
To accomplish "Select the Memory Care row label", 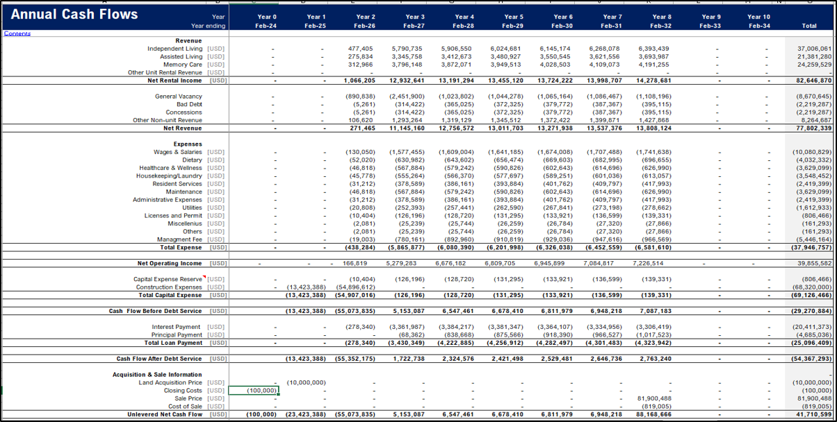I will 183,65.
